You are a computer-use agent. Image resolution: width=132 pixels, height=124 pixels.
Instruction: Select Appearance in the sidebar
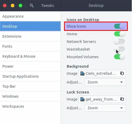pos(30,16)
